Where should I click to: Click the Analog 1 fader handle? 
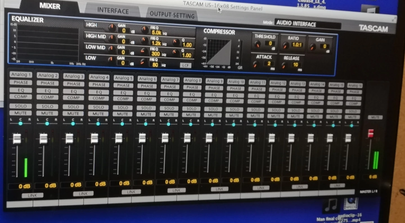pyautogui.click(x=17, y=139)
